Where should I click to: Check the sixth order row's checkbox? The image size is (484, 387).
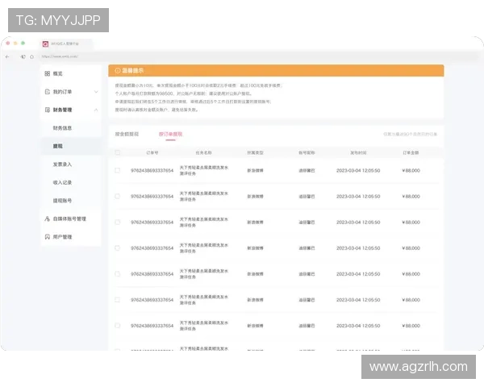point(117,300)
